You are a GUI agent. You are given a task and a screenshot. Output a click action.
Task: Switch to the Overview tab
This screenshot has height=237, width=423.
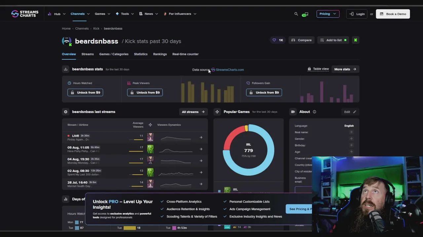coord(69,54)
